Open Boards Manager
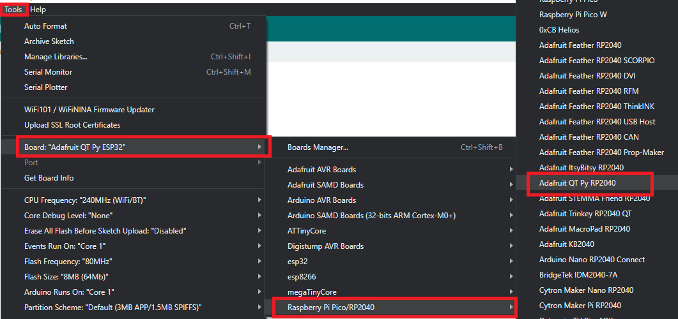Screen dimensions: 678x319 318,147
